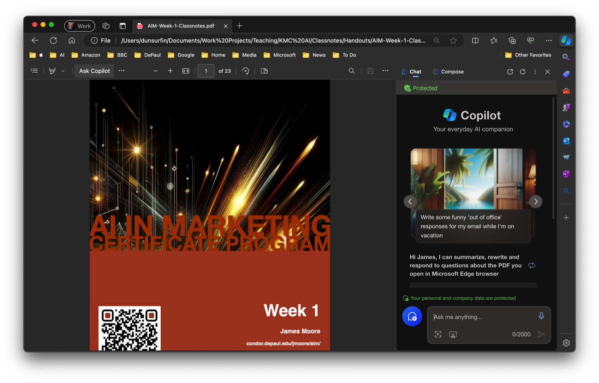Open the Favorites list icon

coord(494,40)
